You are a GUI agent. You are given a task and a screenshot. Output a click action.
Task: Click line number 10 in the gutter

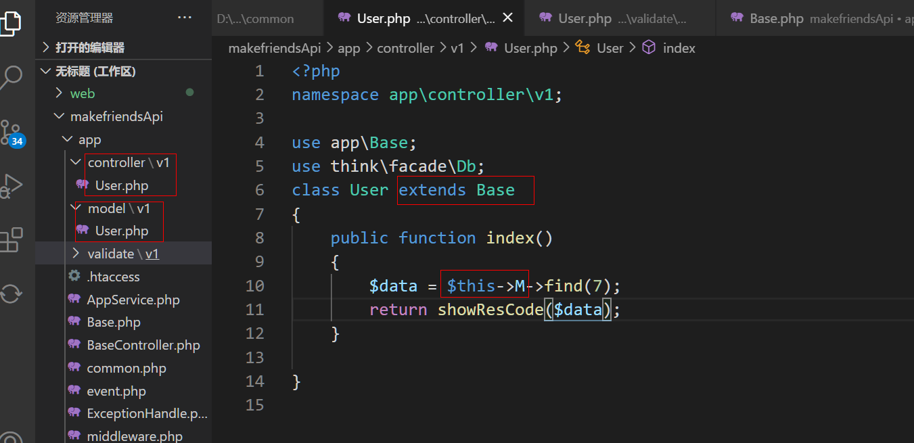point(255,285)
